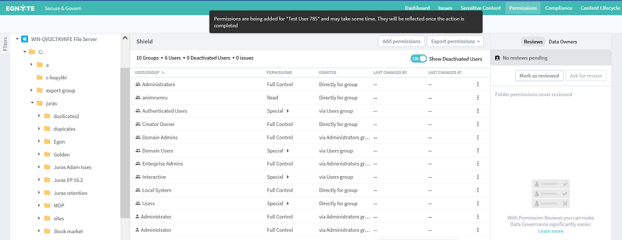Open the Dashboard tab
Screen dimensions: 622x240
point(417,8)
